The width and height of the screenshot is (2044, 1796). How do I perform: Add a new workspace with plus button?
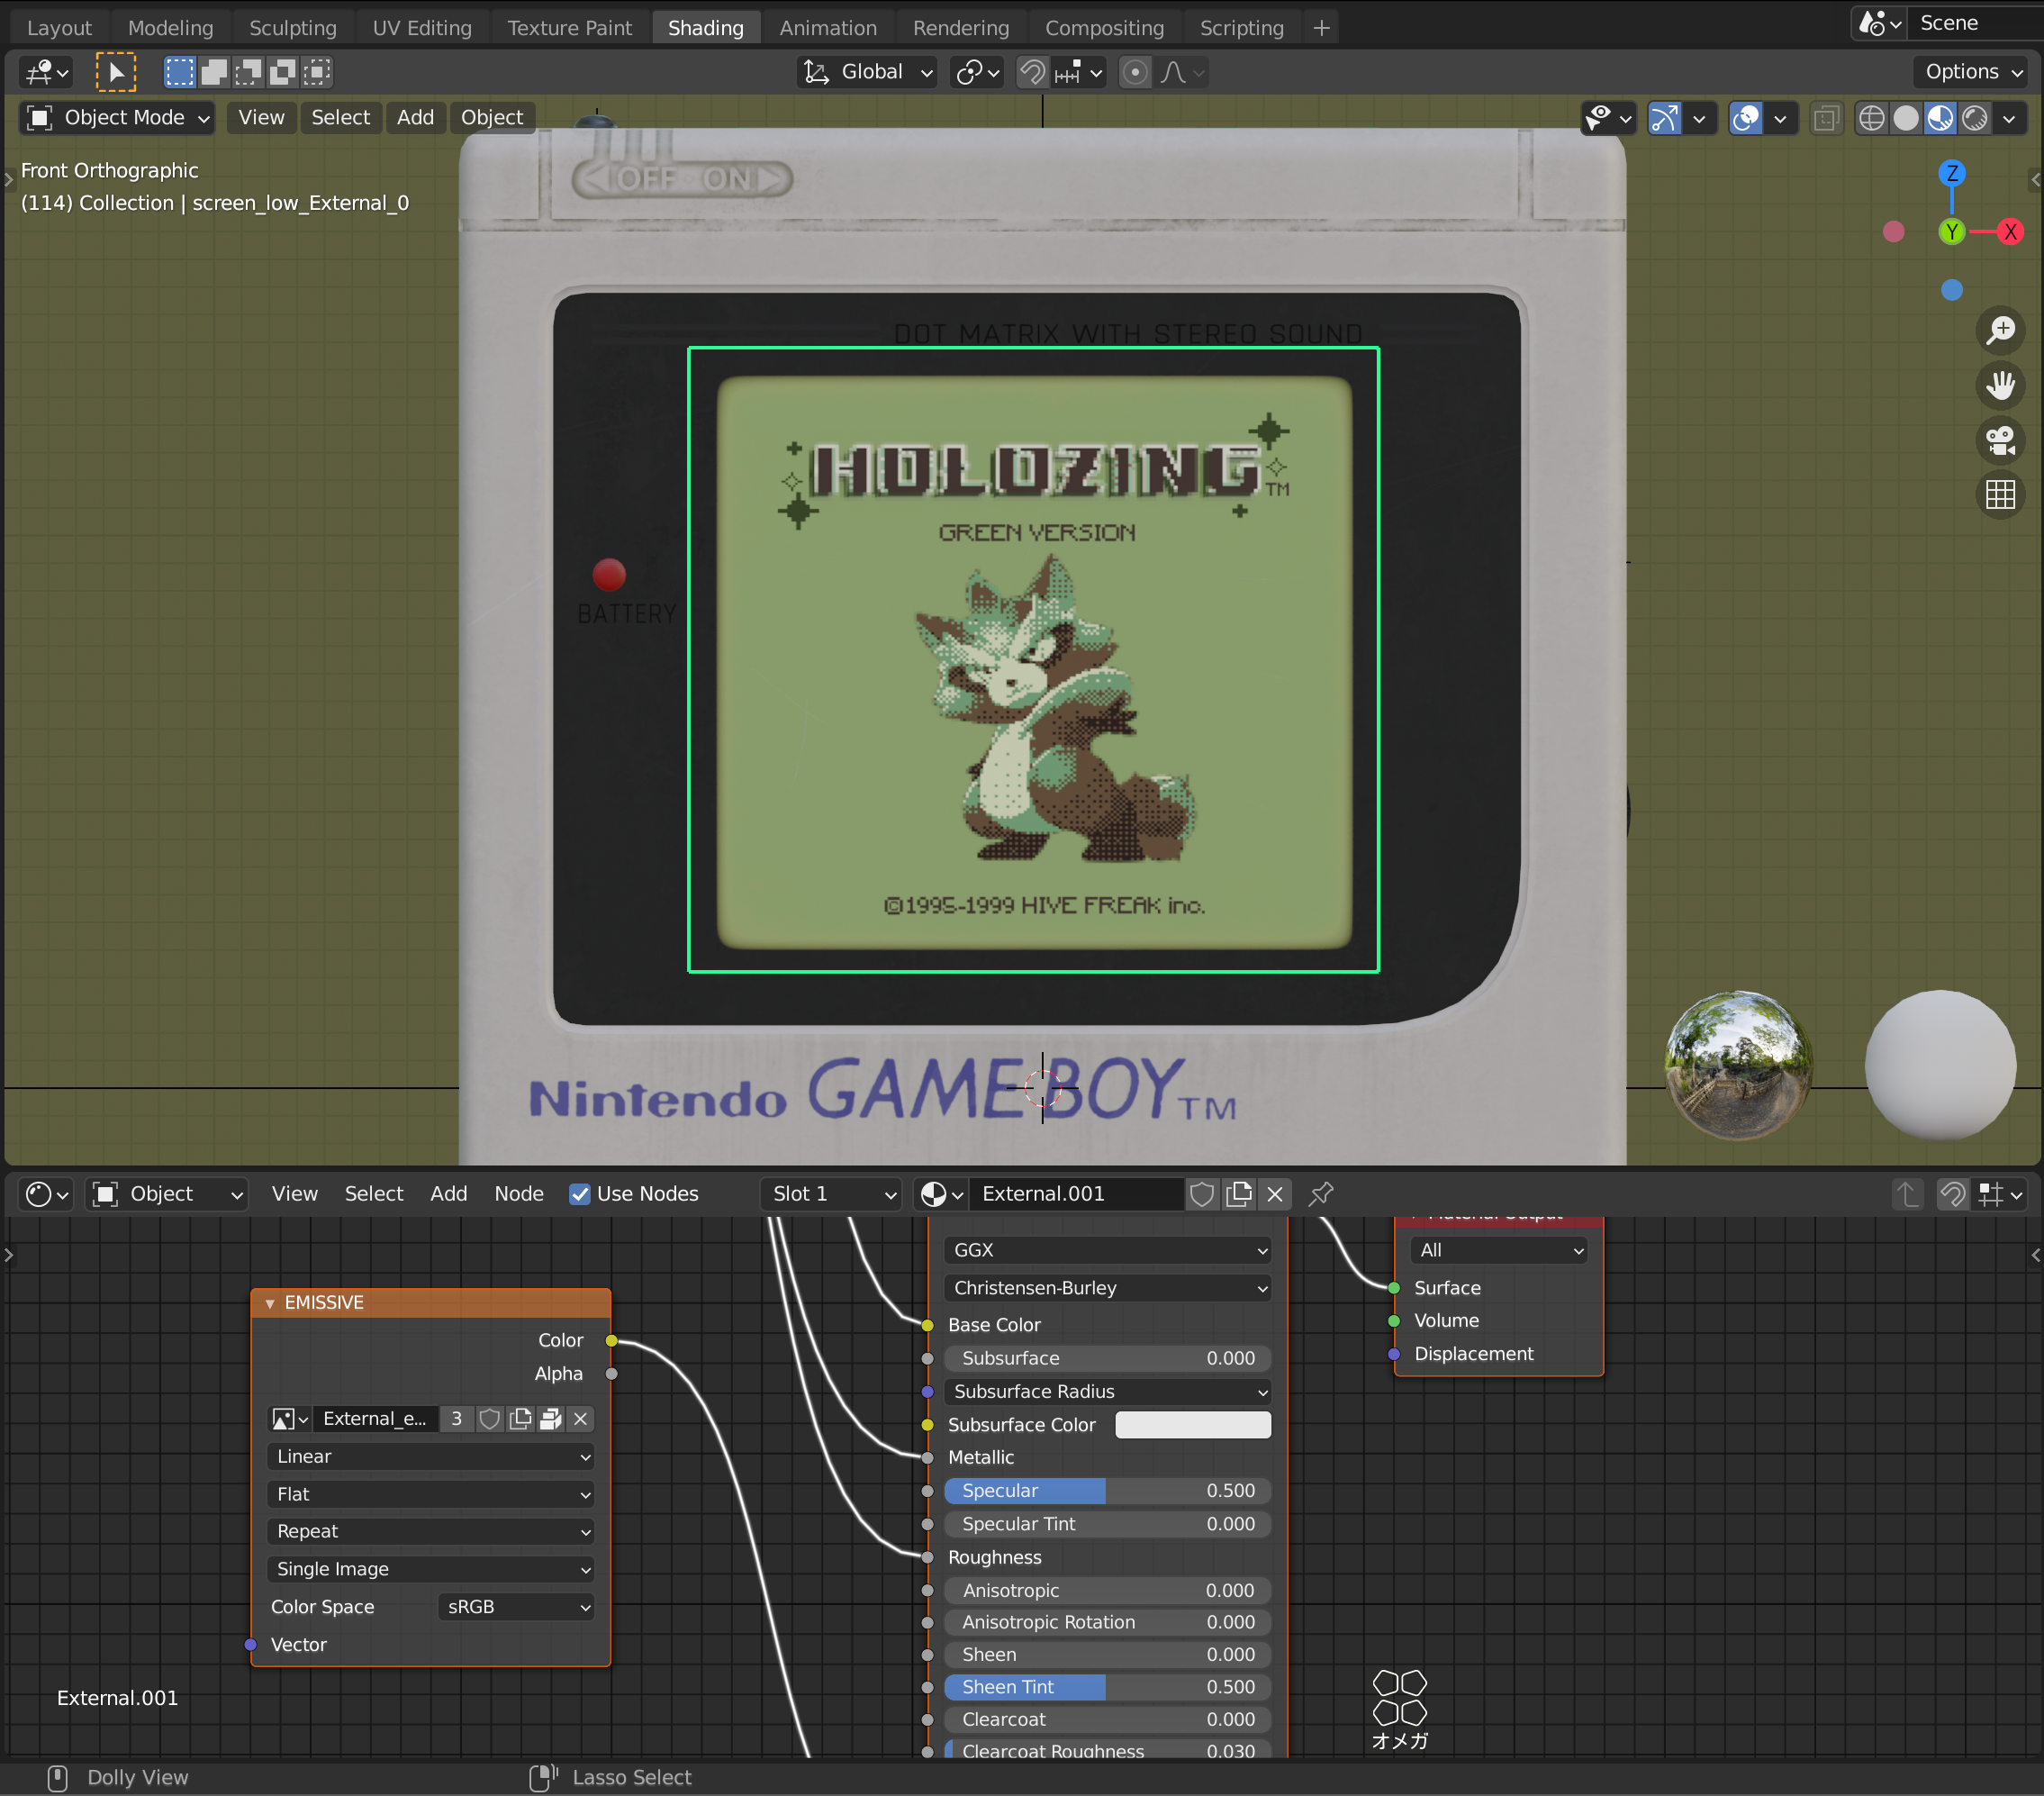[1321, 28]
